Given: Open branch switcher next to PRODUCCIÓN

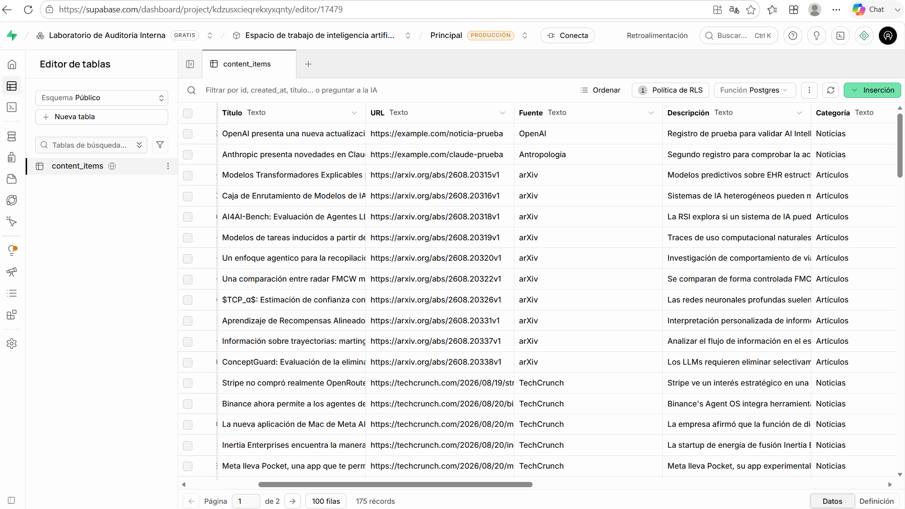Looking at the screenshot, I should point(524,36).
